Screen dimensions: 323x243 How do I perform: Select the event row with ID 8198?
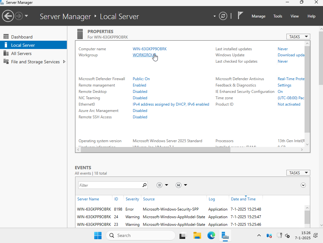click(190, 209)
